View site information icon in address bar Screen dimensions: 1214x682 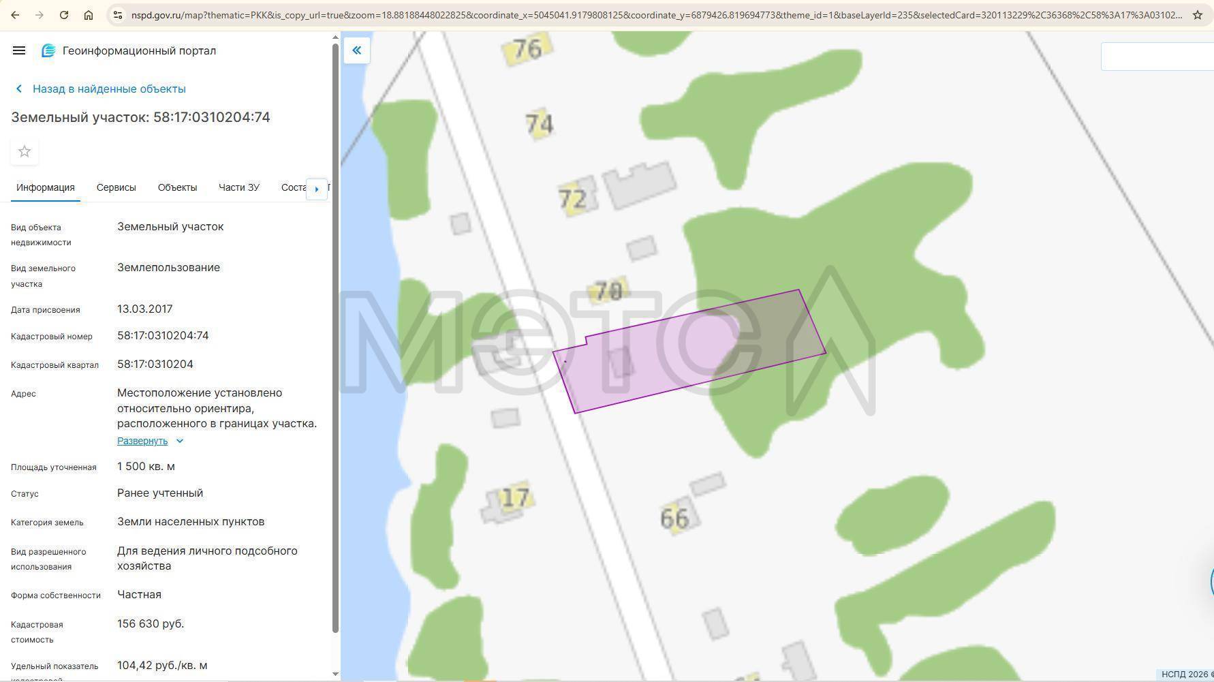tap(118, 15)
